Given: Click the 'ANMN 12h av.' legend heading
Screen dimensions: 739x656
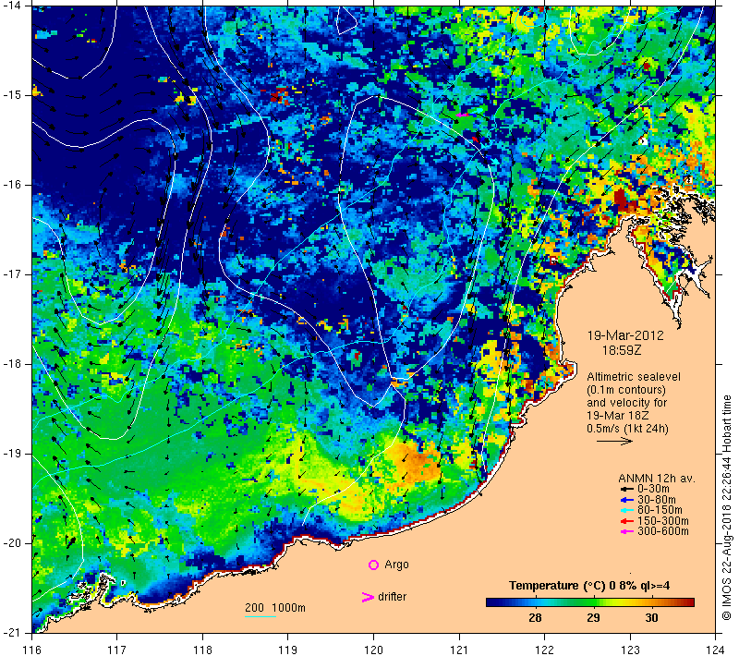Looking at the screenshot, I should [x=657, y=479].
